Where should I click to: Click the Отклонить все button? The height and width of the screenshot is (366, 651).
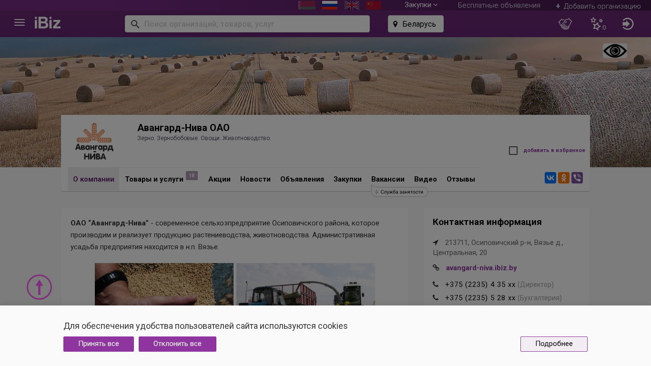click(177, 344)
